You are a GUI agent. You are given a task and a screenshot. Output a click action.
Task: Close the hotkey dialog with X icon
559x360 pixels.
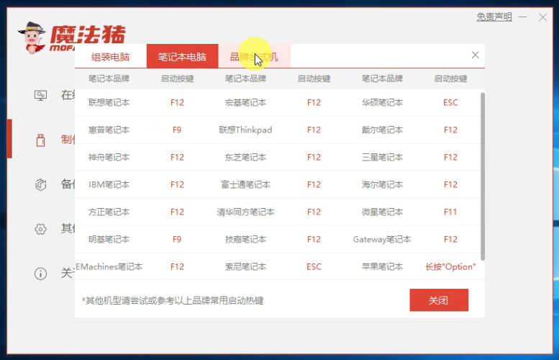pyautogui.click(x=475, y=55)
